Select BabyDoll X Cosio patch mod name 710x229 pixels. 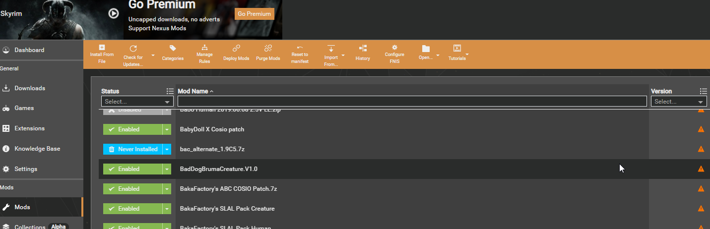click(212, 129)
